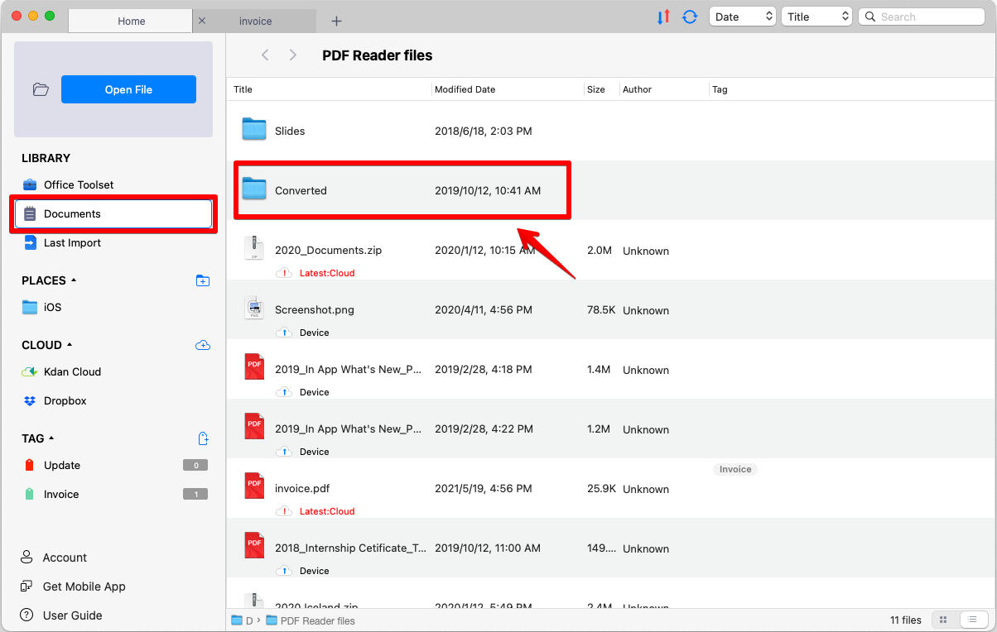The width and height of the screenshot is (997, 632).
Task: Select the 1.4M 2019_In App What's New file
Action: pos(611,369)
